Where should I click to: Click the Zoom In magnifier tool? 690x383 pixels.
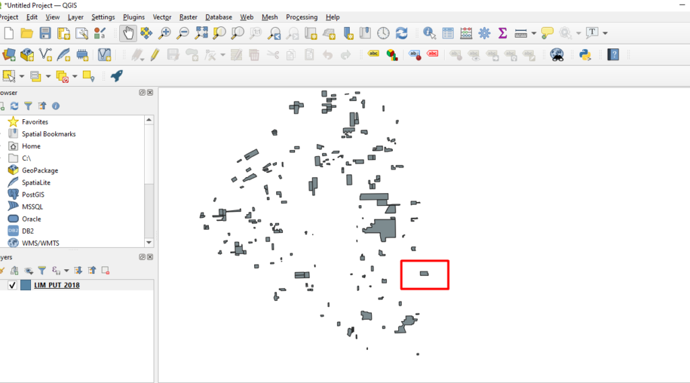[164, 32]
